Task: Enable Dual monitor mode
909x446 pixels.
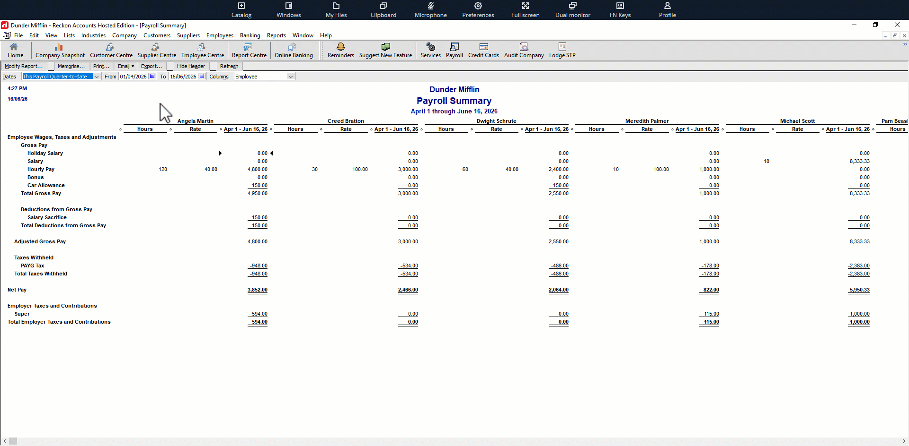Action: click(573, 10)
